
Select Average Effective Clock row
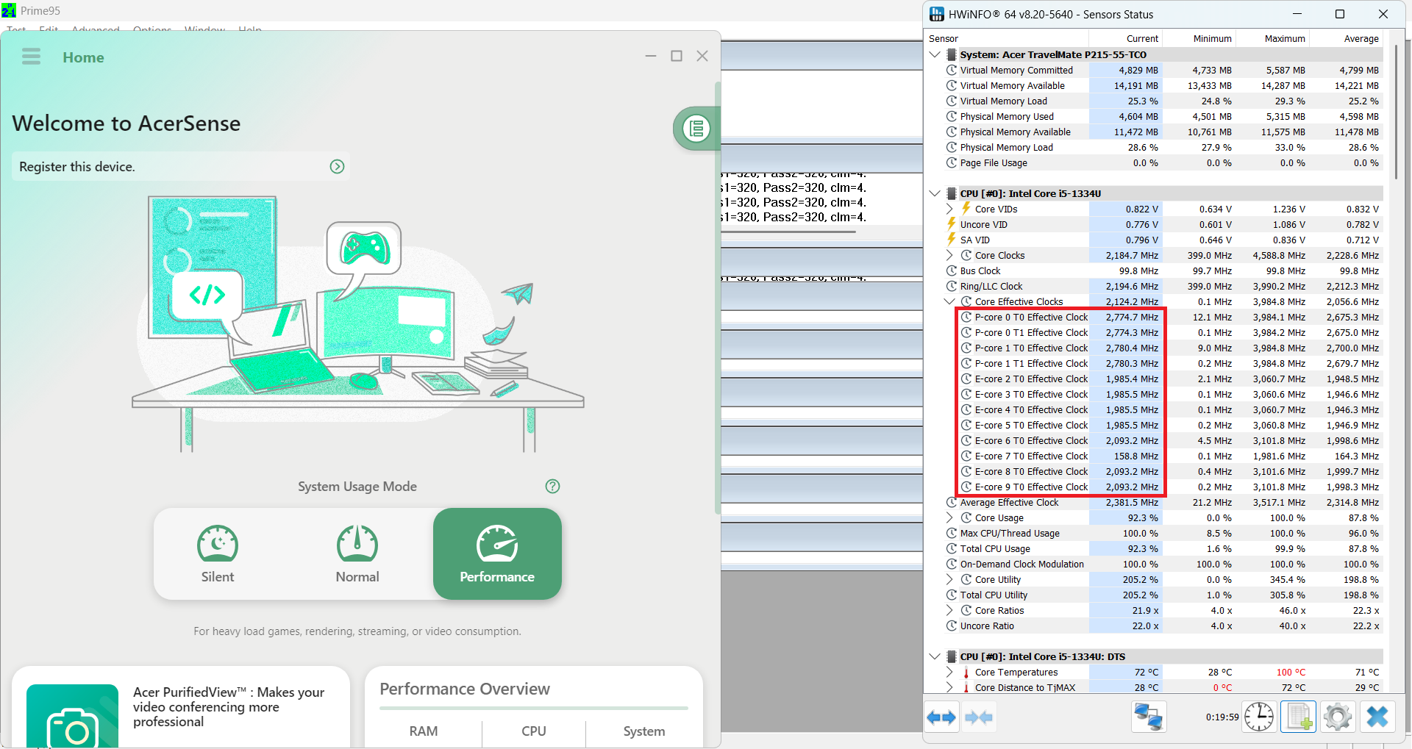(x=1164, y=502)
